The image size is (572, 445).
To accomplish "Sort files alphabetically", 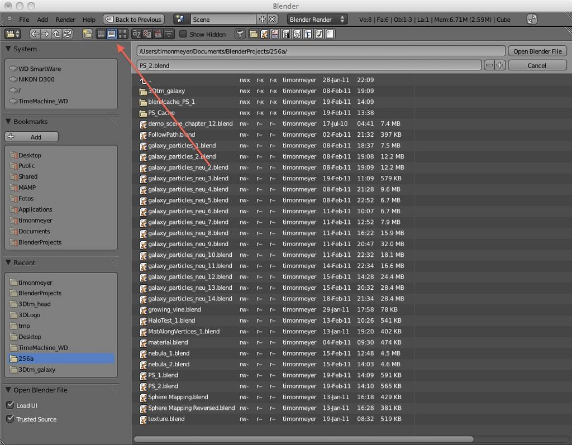I will [136, 34].
